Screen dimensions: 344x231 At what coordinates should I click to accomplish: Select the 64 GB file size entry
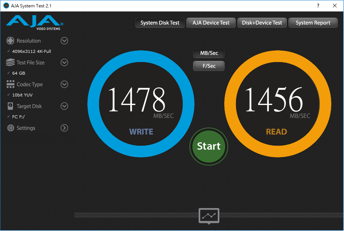18,73
